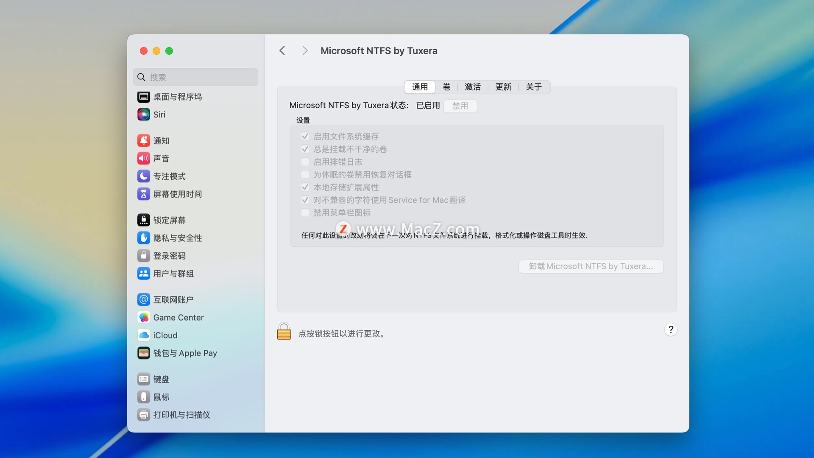The height and width of the screenshot is (458, 814).
Task: Click the question mark help button
Action: (x=671, y=330)
